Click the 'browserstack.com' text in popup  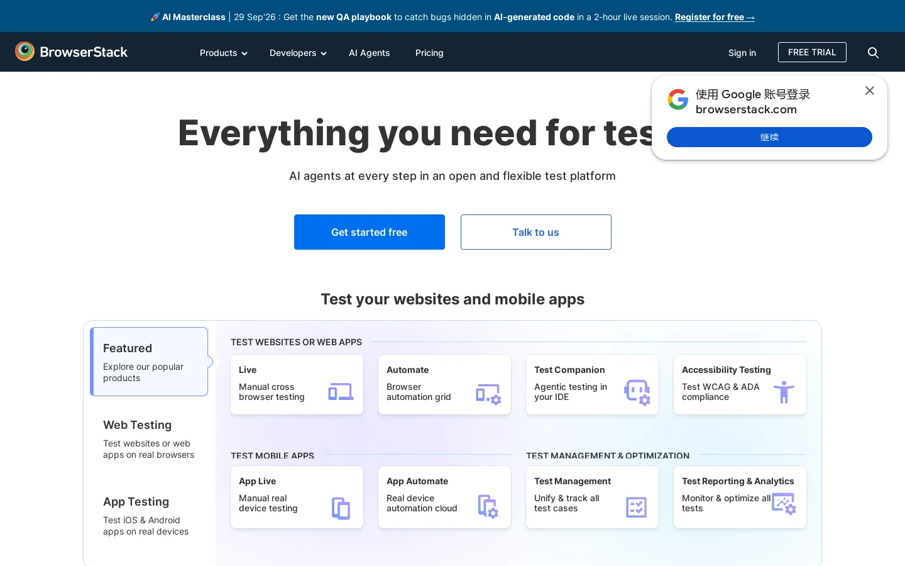click(746, 109)
